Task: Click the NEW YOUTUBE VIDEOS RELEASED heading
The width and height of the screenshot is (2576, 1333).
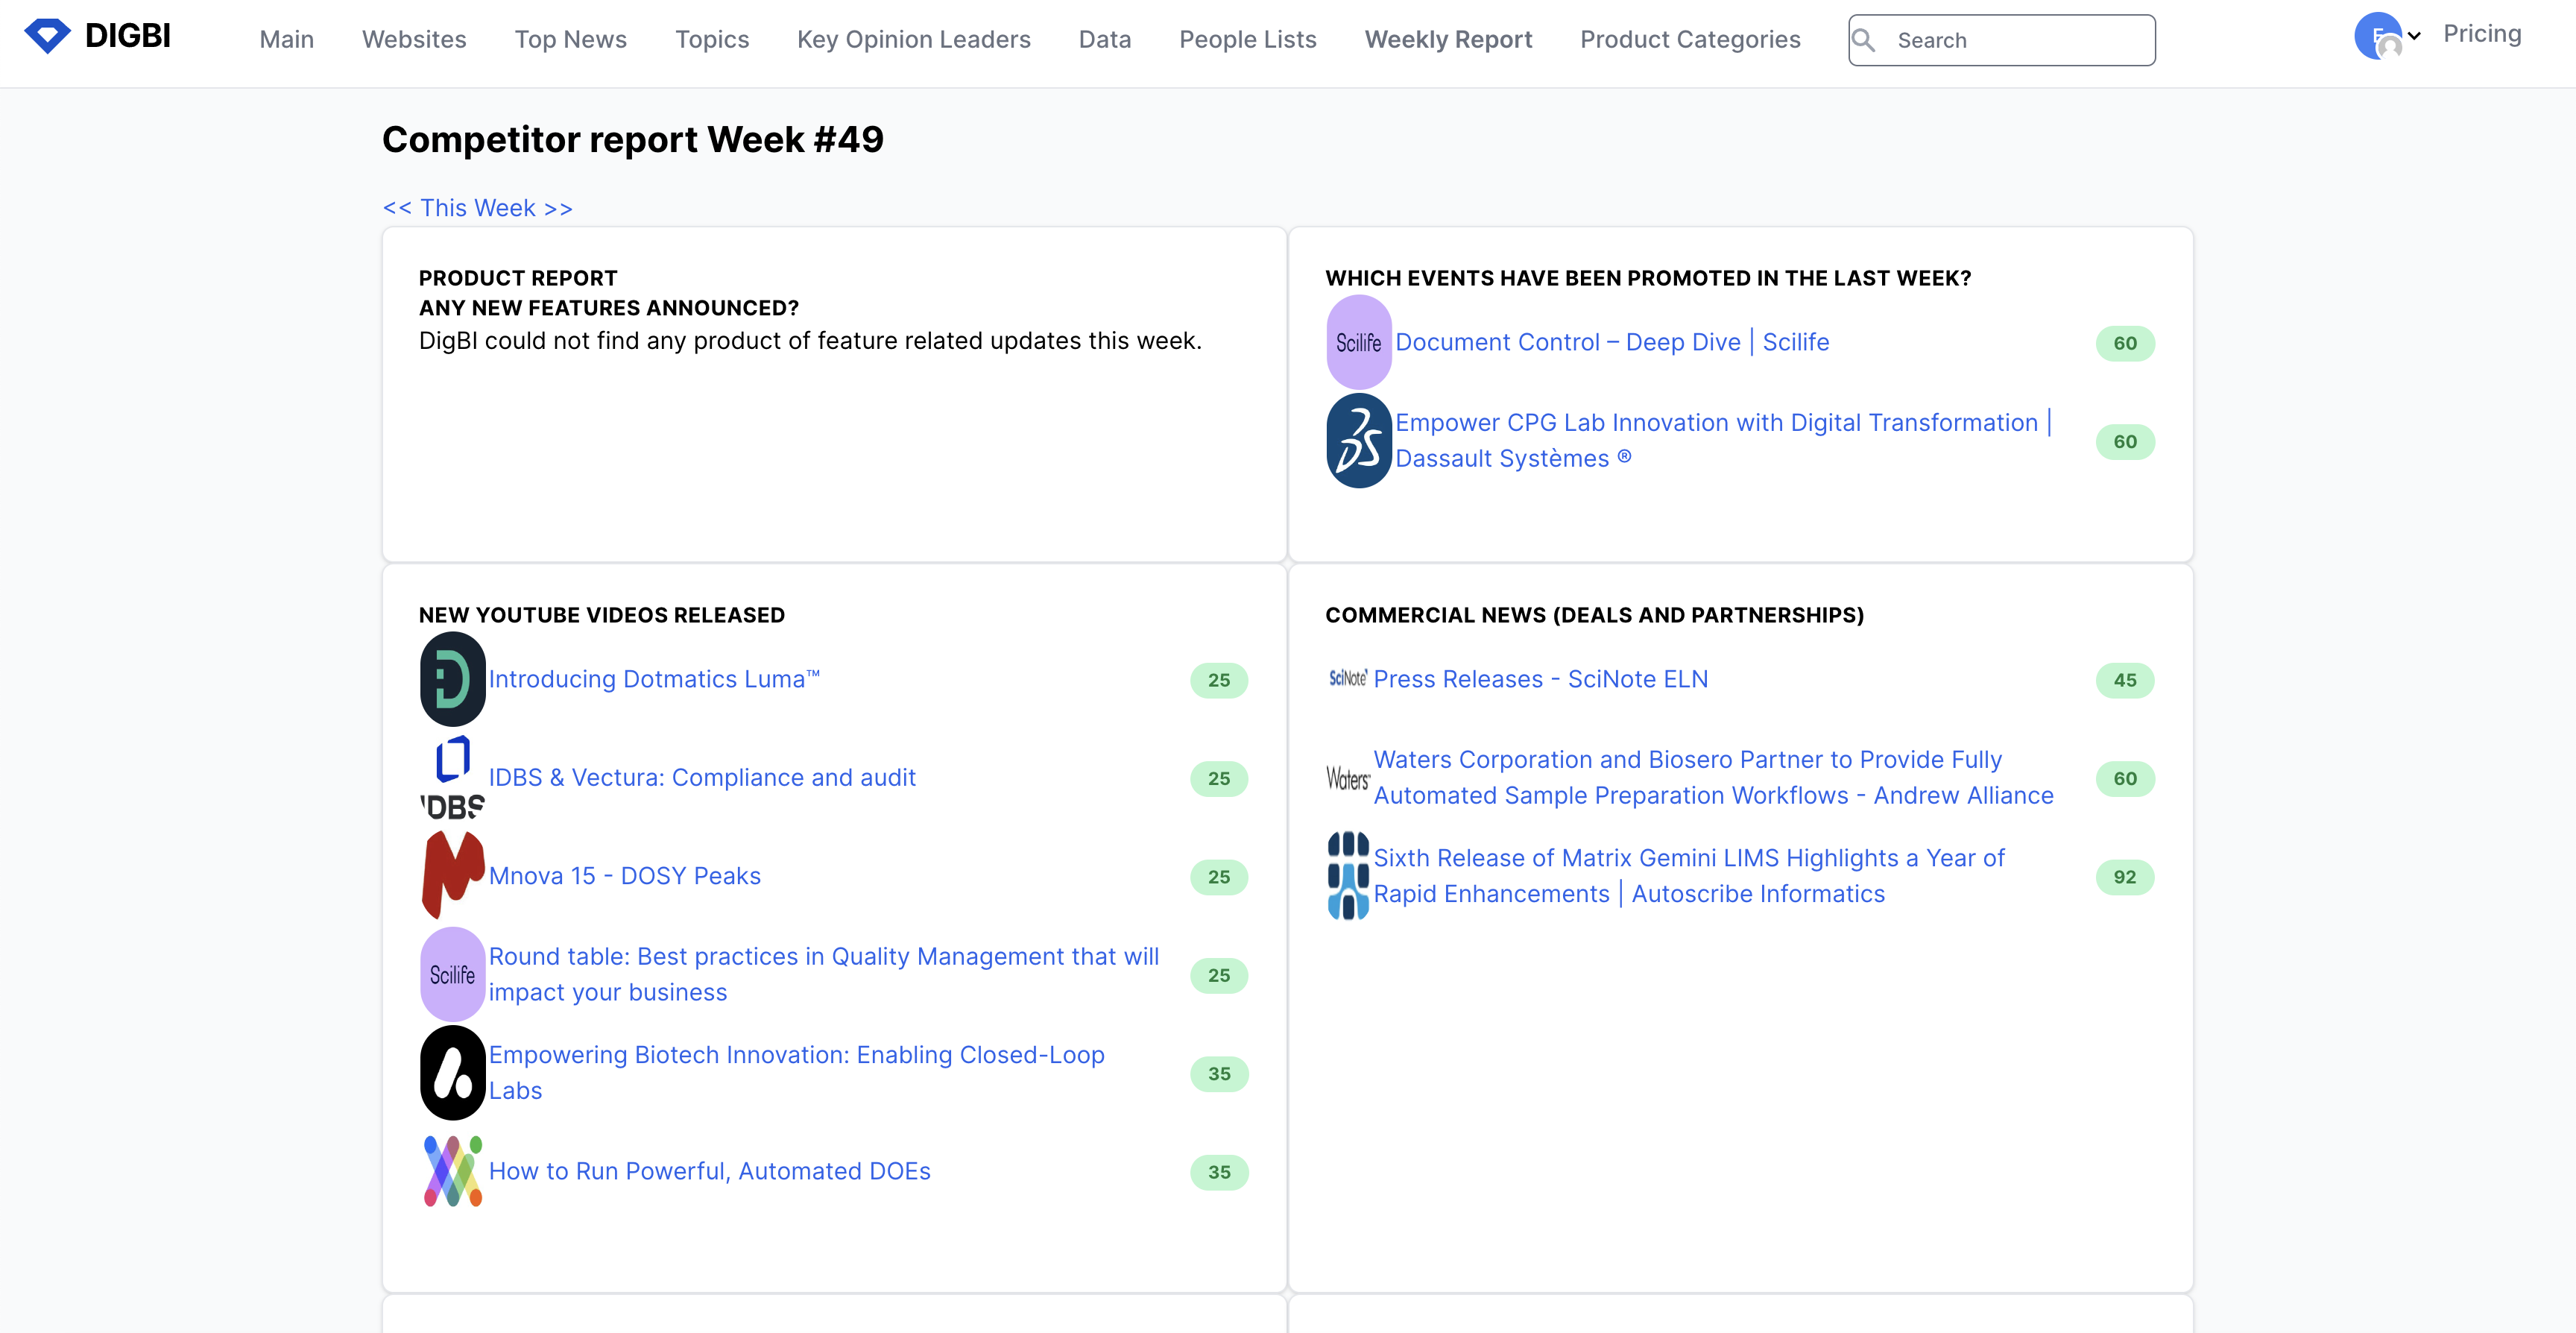Action: 602,615
